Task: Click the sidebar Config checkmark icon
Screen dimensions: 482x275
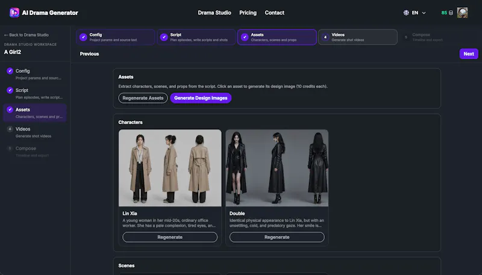Action: [x=10, y=71]
